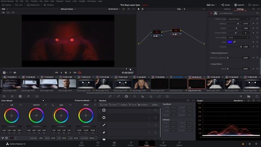Screen dimensions: 261x147
Task: Toggle the Lightbox view
Action: tap(254, 5)
